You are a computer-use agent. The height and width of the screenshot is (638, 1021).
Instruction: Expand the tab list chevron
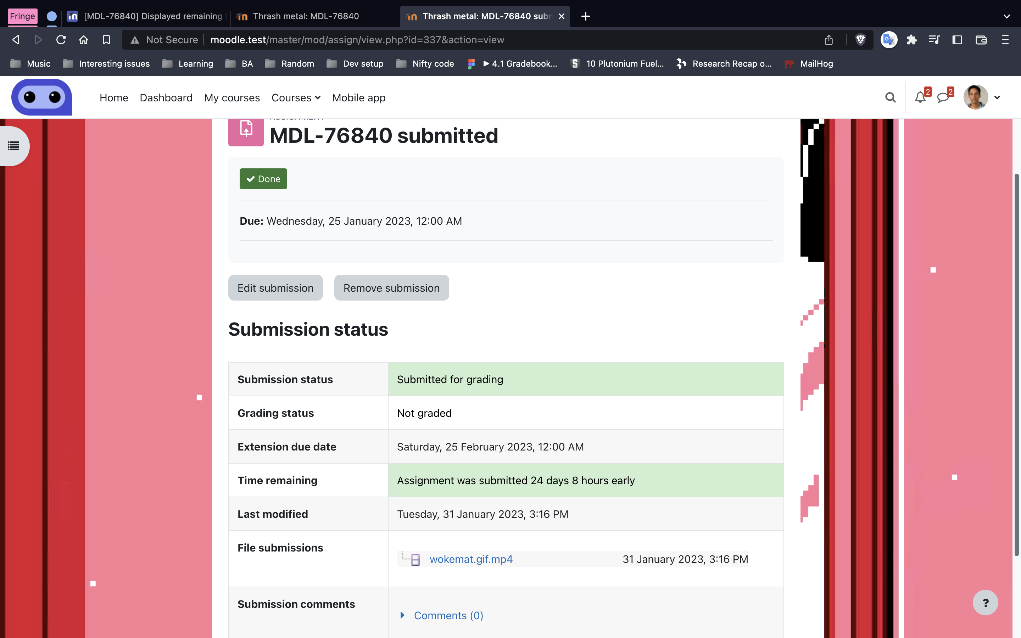pyautogui.click(x=1007, y=16)
